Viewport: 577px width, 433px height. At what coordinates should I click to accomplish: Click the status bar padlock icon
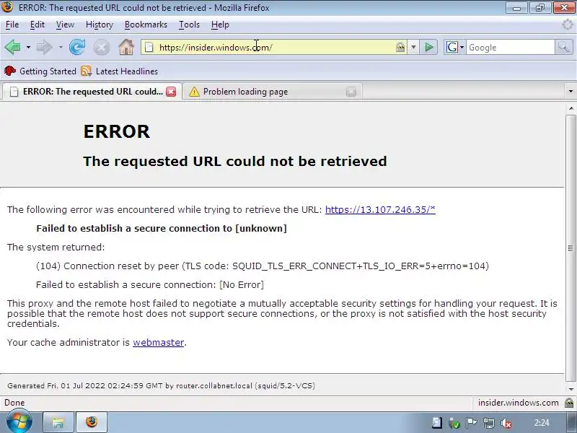(569, 403)
